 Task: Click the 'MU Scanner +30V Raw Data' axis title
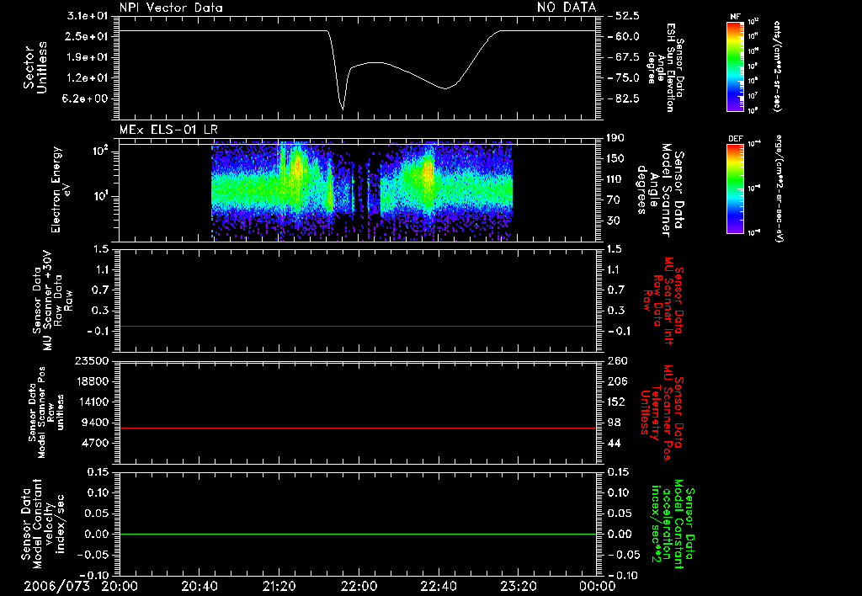click(x=52, y=301)
